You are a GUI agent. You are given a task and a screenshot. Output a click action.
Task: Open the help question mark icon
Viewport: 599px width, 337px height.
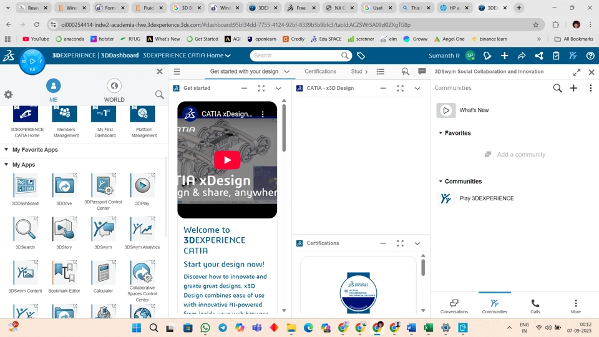[x=590, y=56]
